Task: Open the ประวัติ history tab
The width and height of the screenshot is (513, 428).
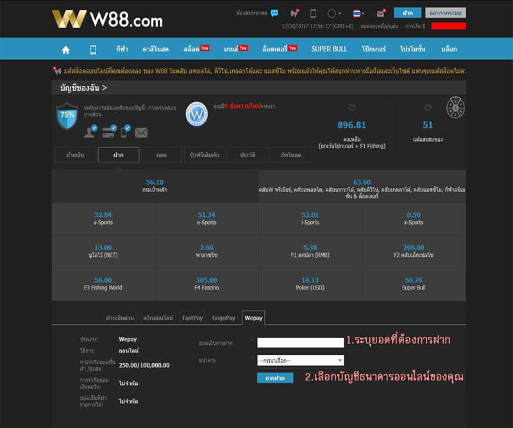Action: (248, 155)
